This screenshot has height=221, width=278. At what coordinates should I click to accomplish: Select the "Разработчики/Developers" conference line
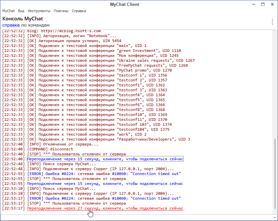coord(96,140)
